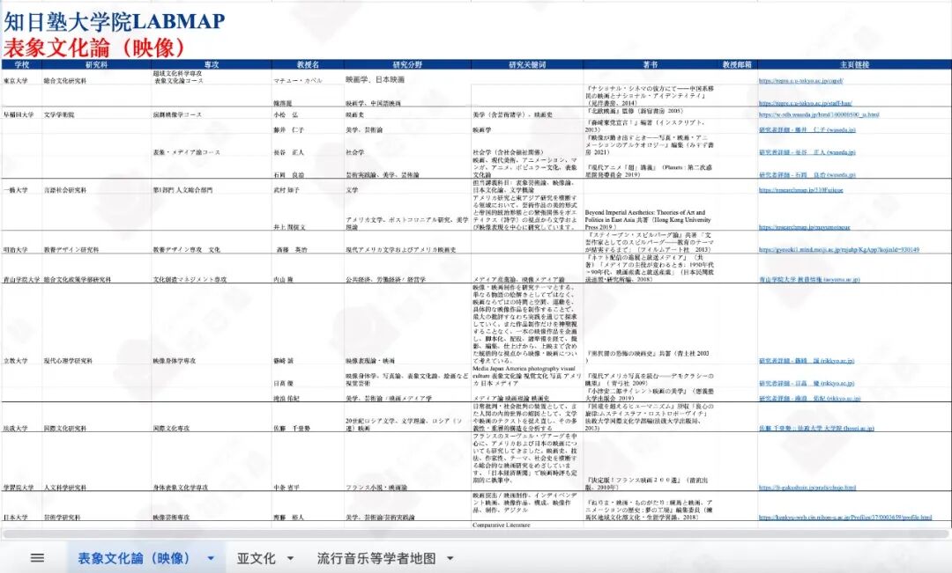Image resolution: width=952 pixels, height=573 pixels.
Task: Select the 明治大学 school cell
Action: (15, 250)
